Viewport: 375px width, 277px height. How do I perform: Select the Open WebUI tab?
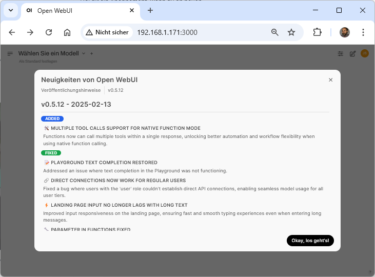[77, 10]
